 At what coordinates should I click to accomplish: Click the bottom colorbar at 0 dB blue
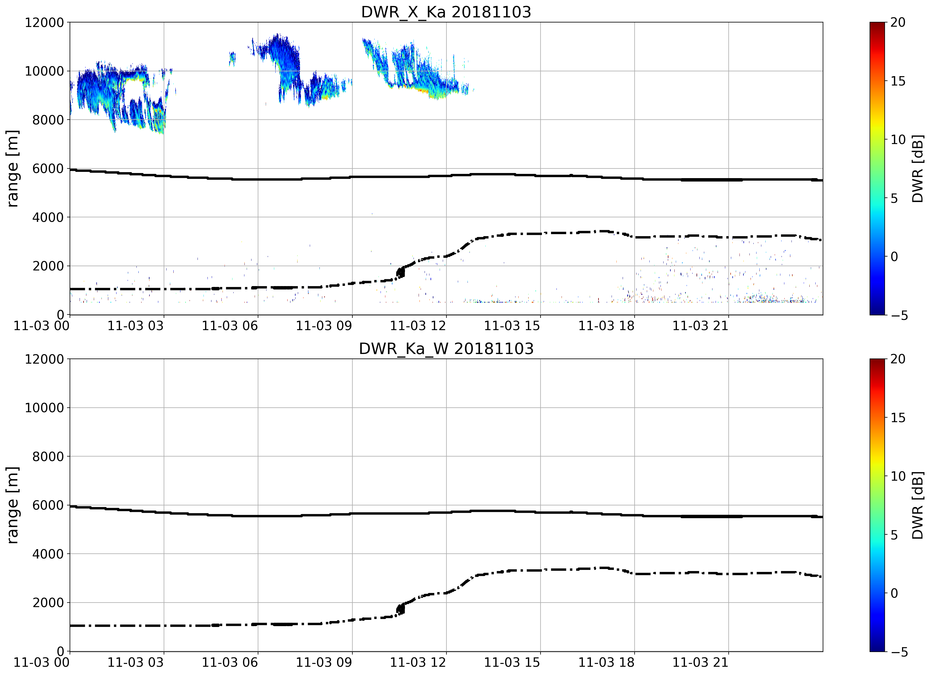pos(877,593)
